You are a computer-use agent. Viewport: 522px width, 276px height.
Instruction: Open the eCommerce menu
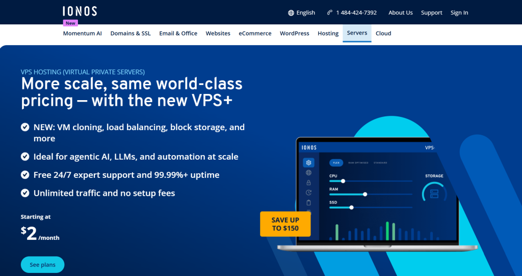pyautogui.click(x=255, y=33)
